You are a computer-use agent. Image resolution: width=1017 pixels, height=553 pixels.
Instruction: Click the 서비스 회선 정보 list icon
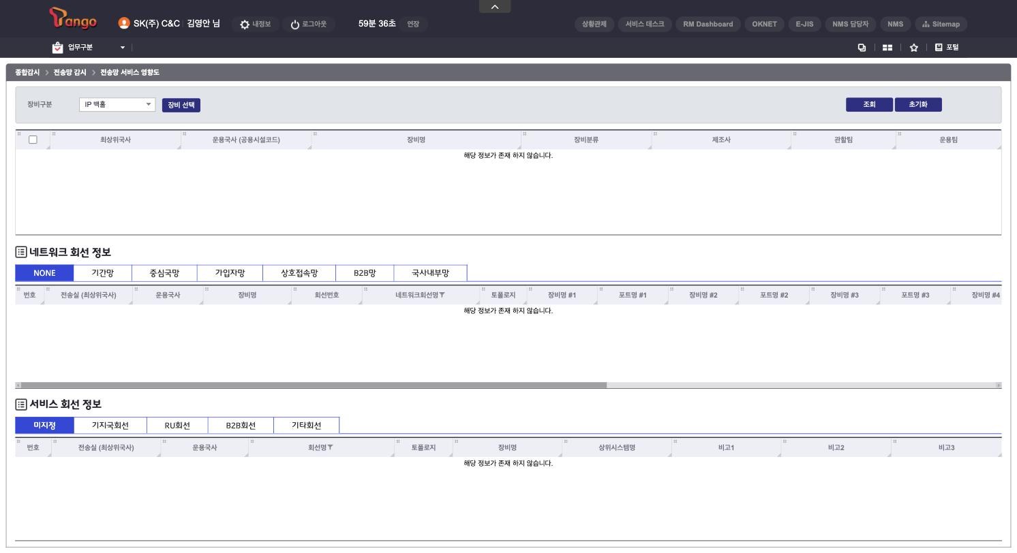(x=21, y=405)
